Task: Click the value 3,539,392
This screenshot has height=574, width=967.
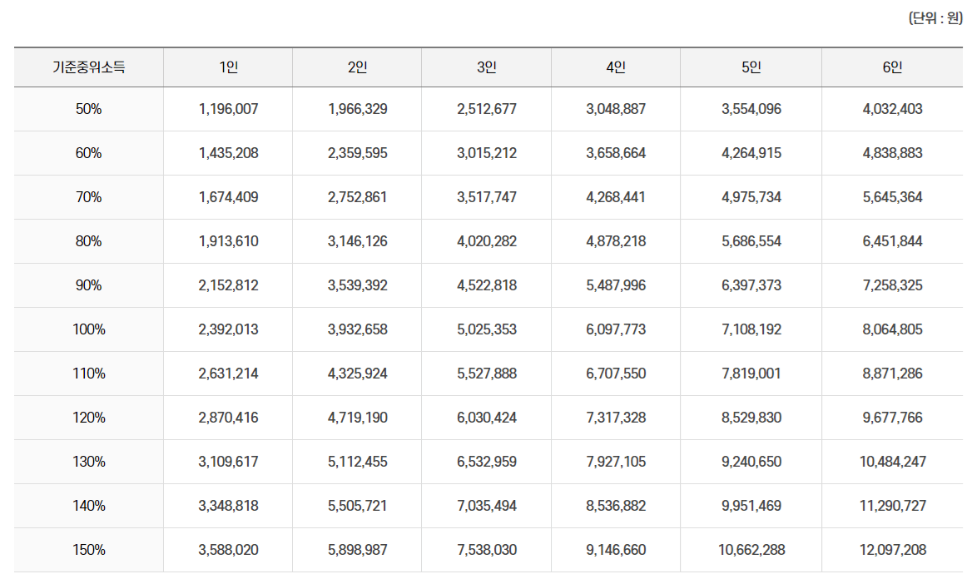Action: 358,285
